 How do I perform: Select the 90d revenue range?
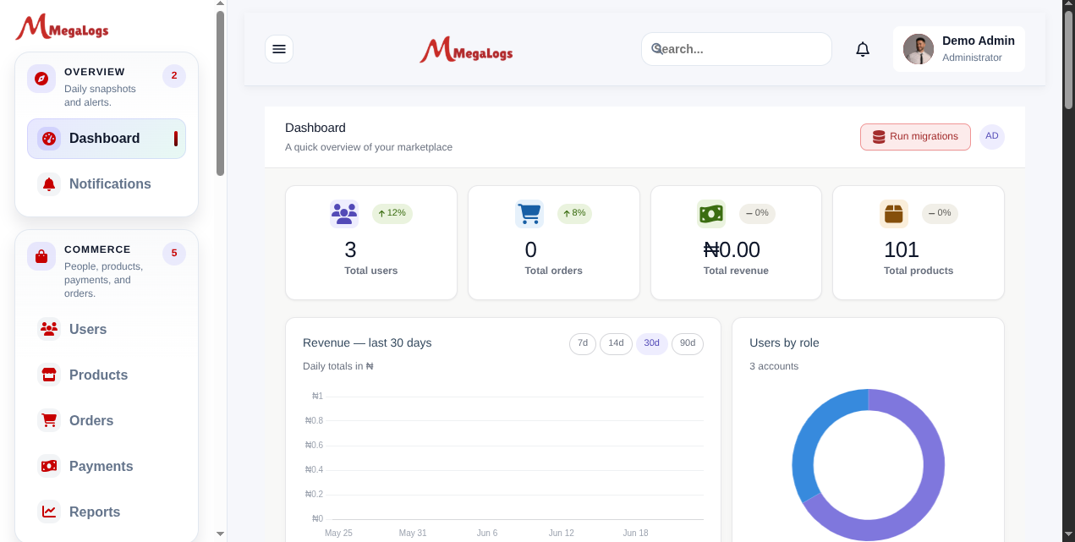click(688, 344)
